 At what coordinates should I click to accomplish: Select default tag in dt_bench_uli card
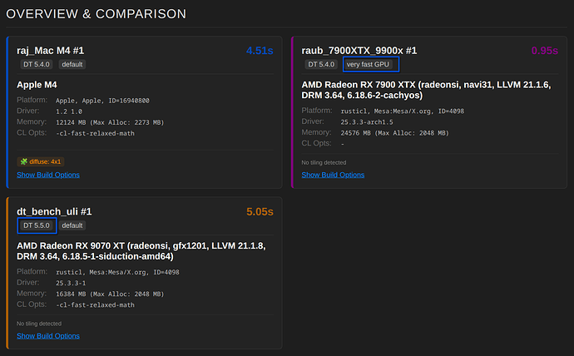[x=72, y=225]
